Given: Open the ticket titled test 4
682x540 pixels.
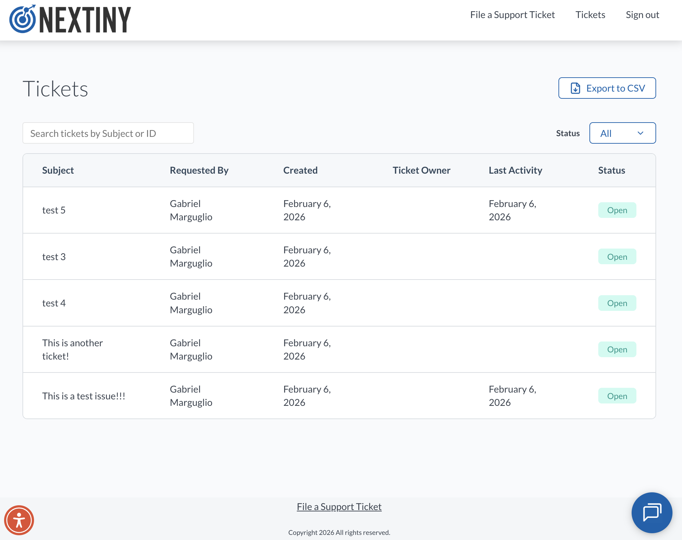Looking at the screenshot, I should tap(54, 303).
